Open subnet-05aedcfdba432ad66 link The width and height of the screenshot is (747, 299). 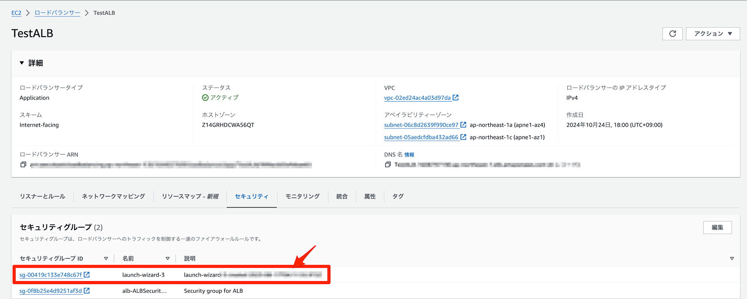pyautogui.click(x=421, y=137)
